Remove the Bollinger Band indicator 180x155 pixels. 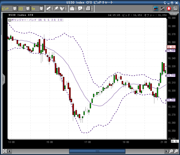tap(10, 20)
